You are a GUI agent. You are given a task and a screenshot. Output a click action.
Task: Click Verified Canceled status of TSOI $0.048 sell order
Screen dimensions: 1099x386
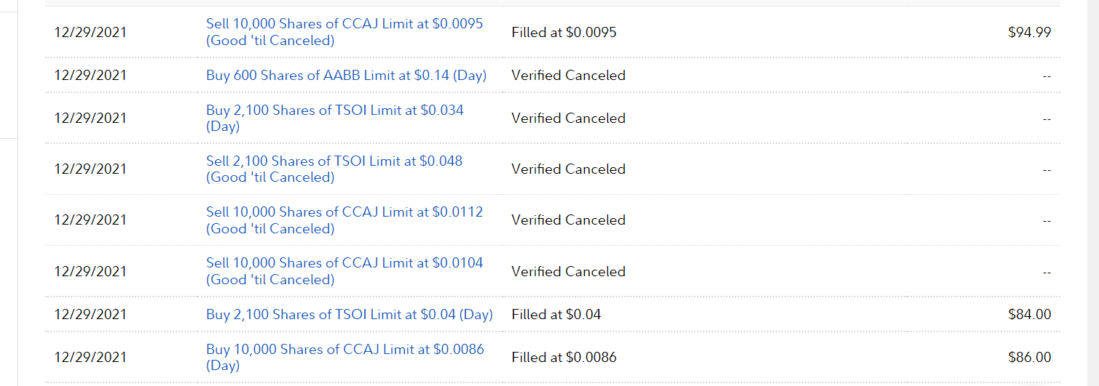[x=568, y=169]
